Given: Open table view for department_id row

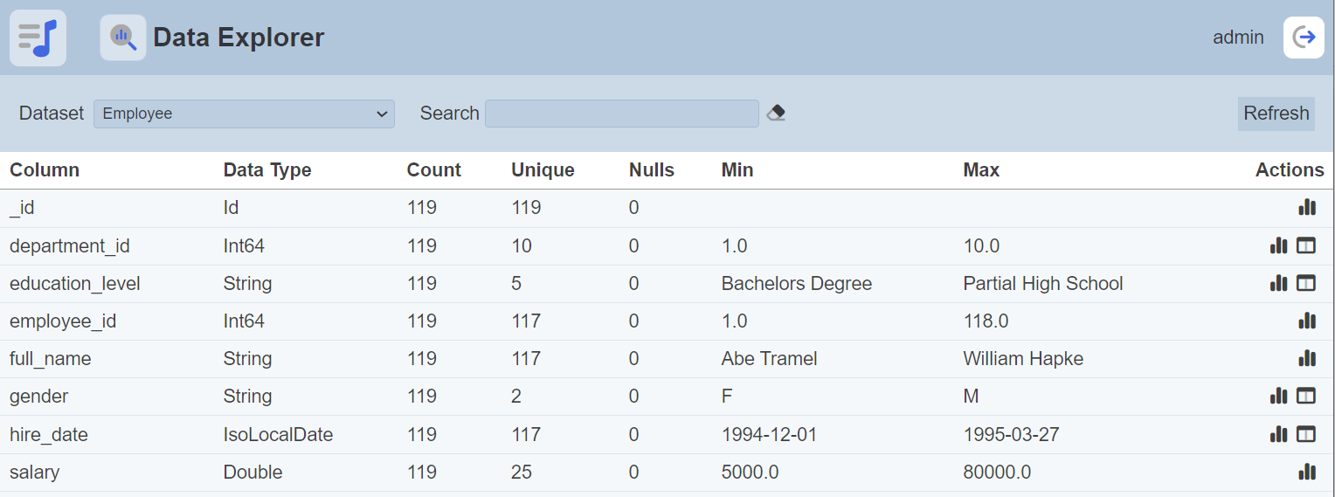Looking at the screenshot, I should [1305, 246].
